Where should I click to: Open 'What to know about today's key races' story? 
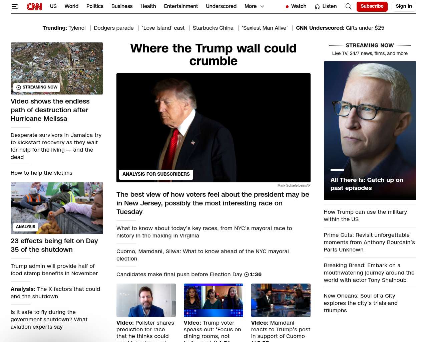pos(204,232)
